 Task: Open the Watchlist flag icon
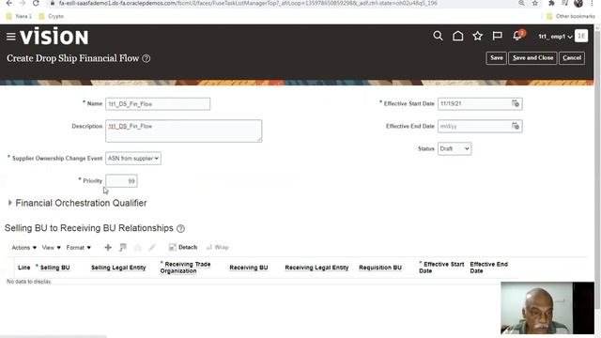497,36
